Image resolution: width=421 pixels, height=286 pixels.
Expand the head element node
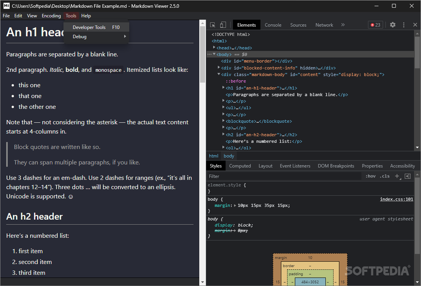(x=214, y=47)
